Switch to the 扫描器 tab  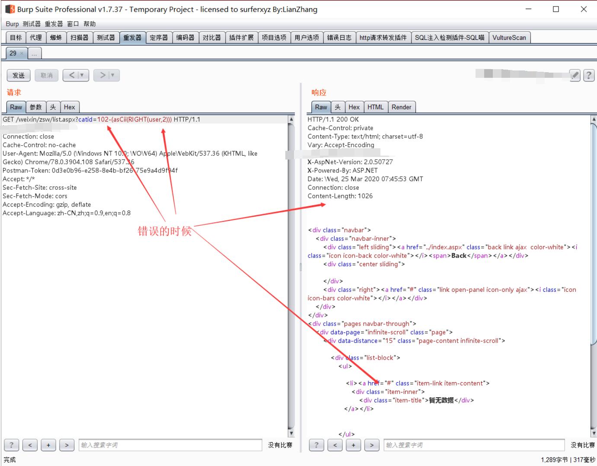[x=80, y=38]
